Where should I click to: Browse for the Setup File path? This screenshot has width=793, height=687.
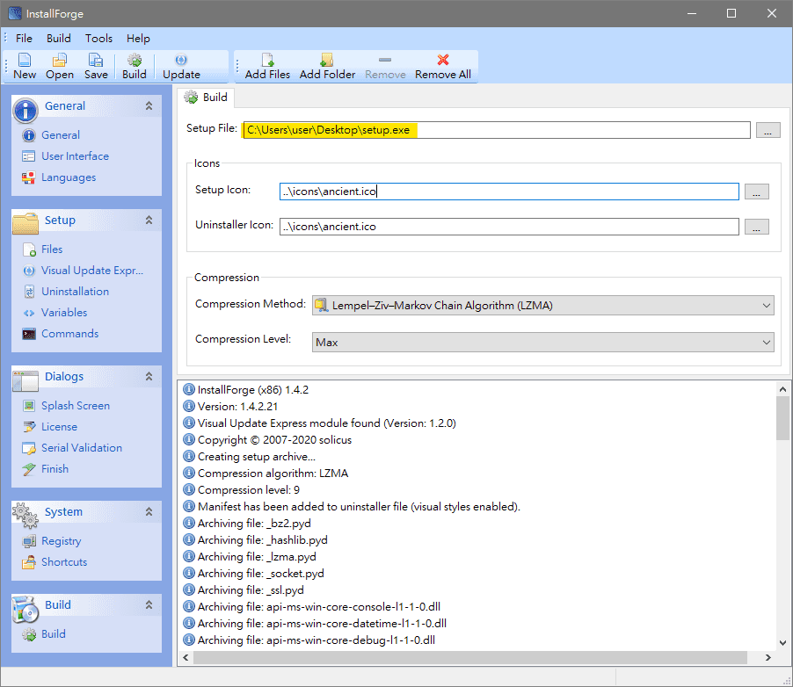click(768, 130)
